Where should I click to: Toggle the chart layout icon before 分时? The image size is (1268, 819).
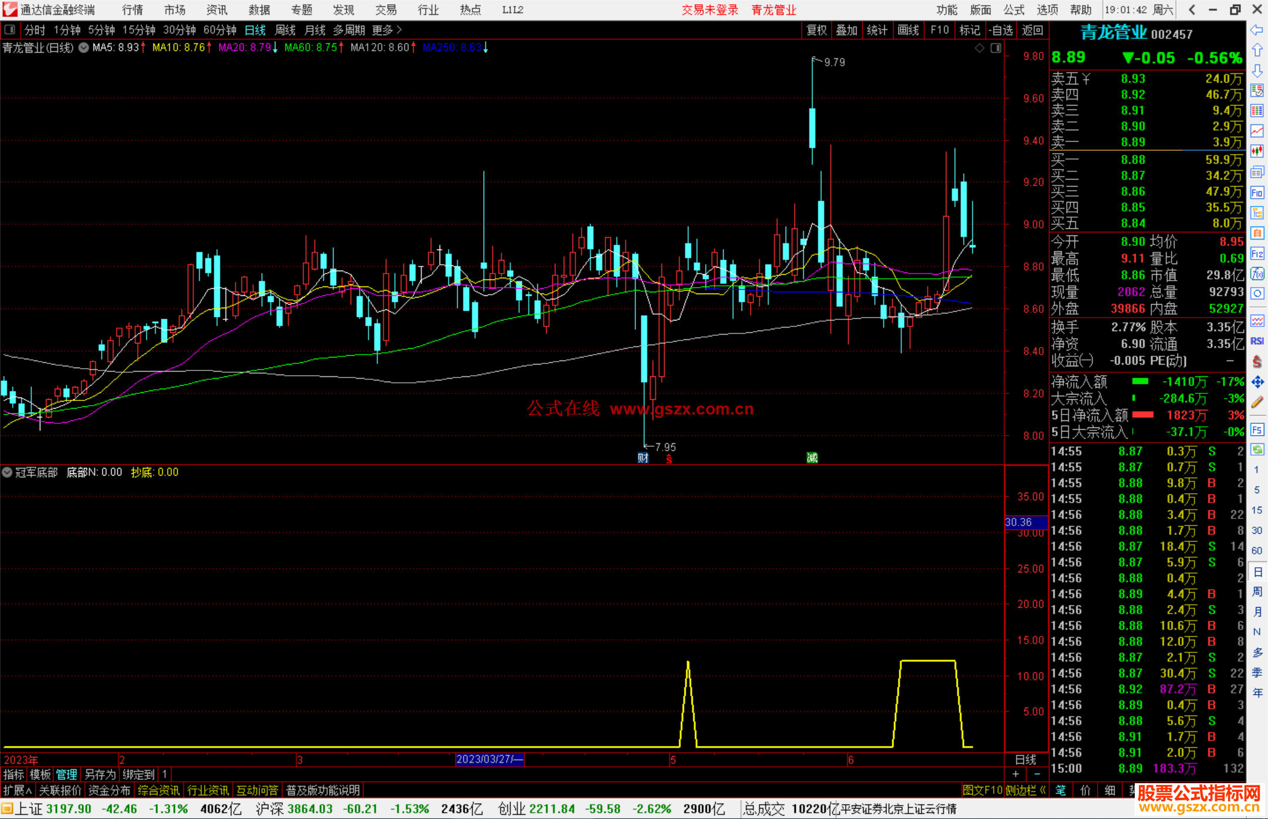point(10,30)
